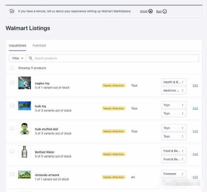Viewport: 207px width, 192px height.
Task: Switch to the Published tab
Action: click(39, 45)
